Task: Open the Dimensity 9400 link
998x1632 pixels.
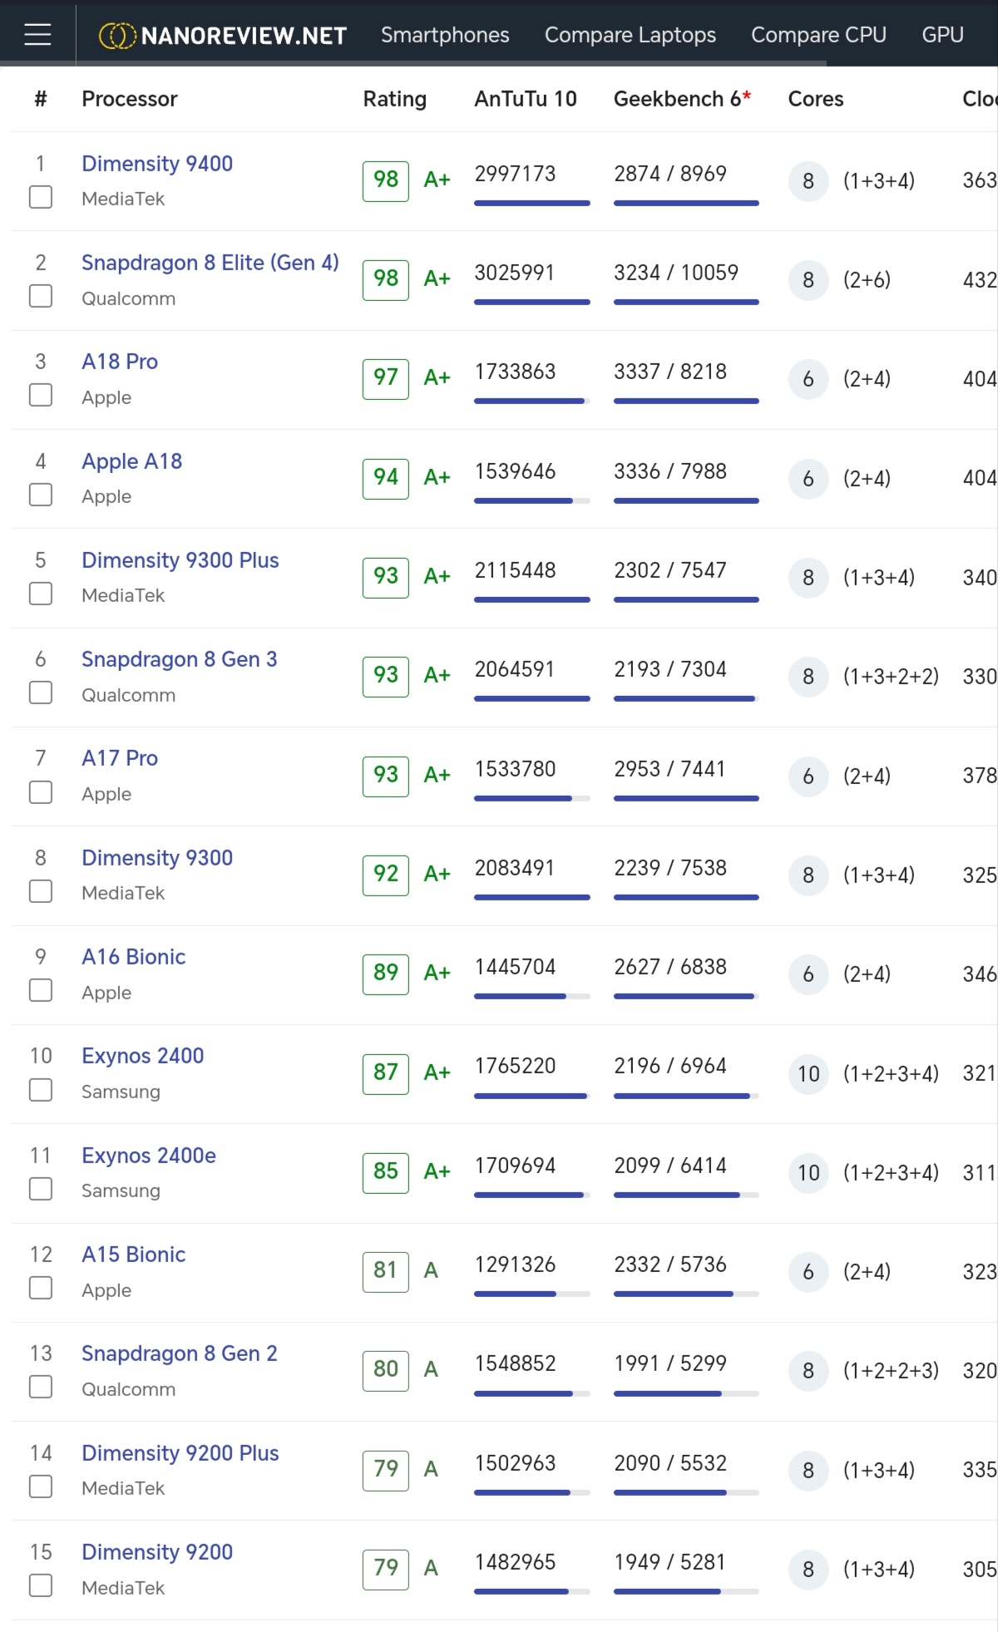Action: pos(157,164)
